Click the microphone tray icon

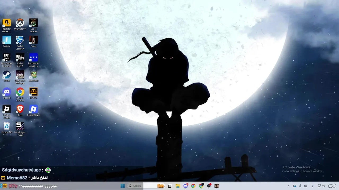point(300,186)
